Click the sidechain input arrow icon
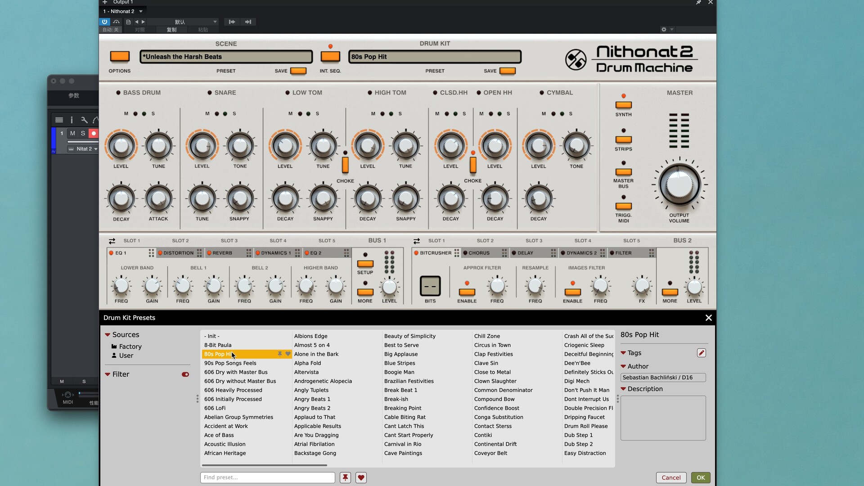 232,22
